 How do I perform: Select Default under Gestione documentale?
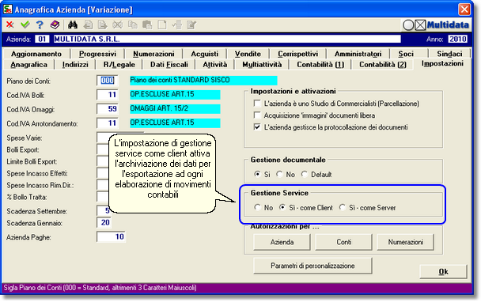coord(305,174)
